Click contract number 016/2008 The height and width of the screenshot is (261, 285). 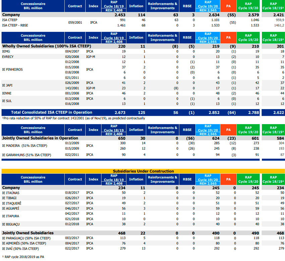[x=72, y=104]
